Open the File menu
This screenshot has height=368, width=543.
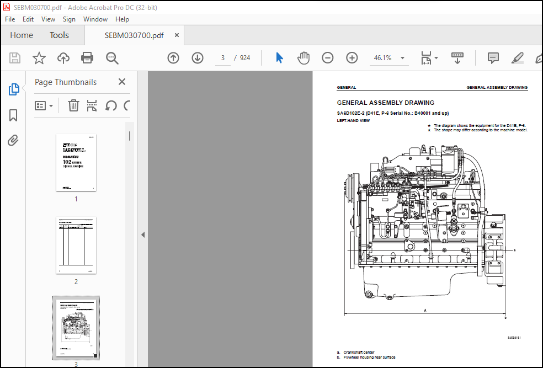coord(10,19)
